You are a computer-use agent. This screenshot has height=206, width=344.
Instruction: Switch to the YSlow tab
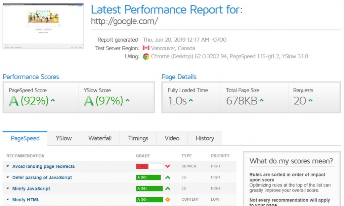63,138
